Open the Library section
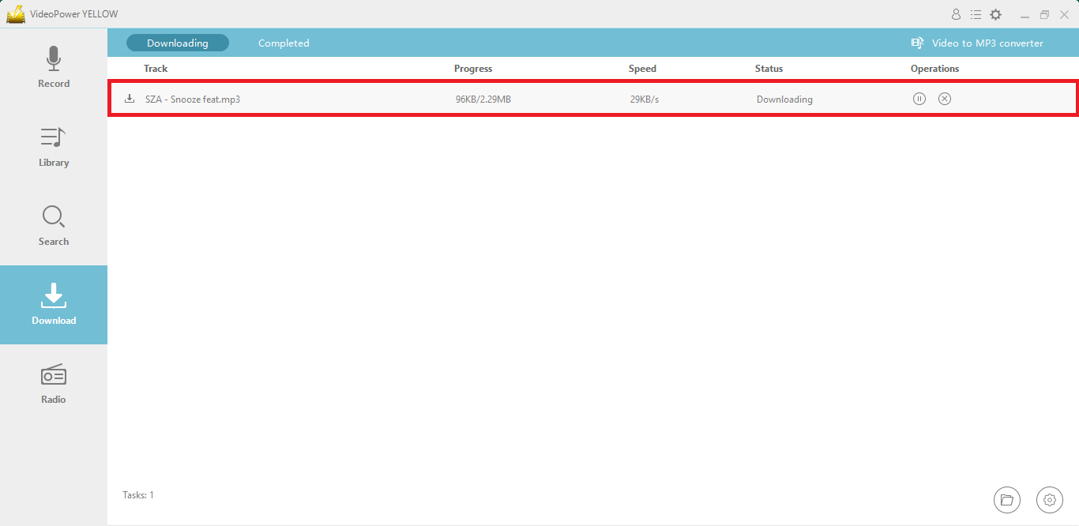Screen dimensions: 1079x526 54,147
